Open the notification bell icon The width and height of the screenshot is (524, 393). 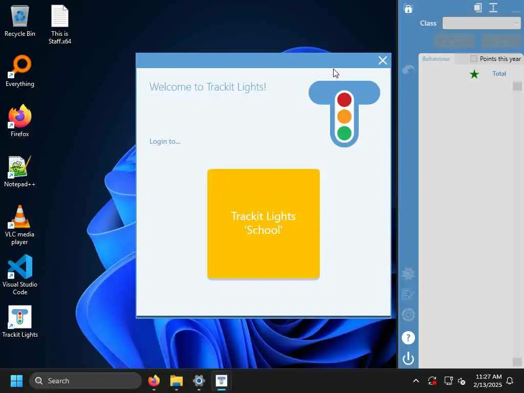[510, 381]
